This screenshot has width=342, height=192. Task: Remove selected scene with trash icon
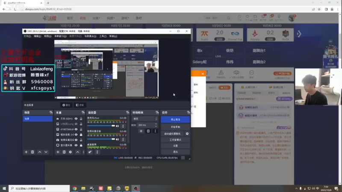32,152
